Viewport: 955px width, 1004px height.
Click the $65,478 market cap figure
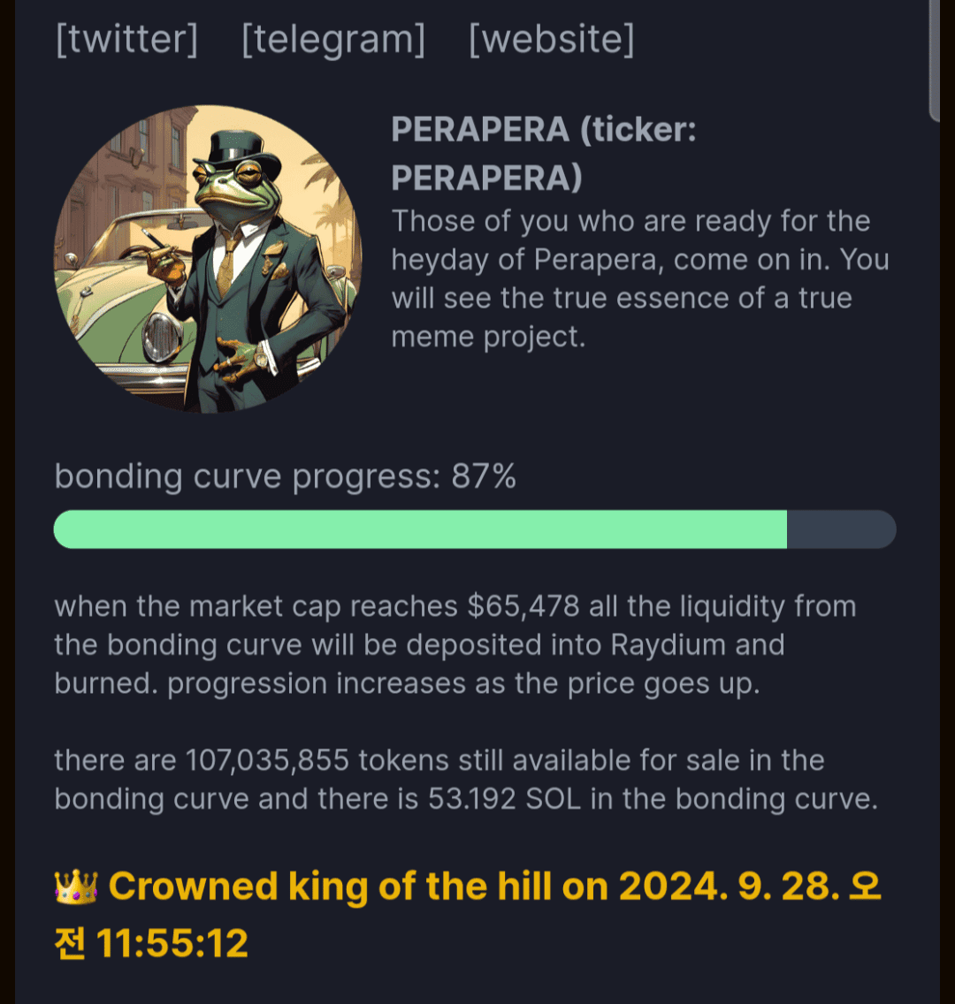[523, 607]
